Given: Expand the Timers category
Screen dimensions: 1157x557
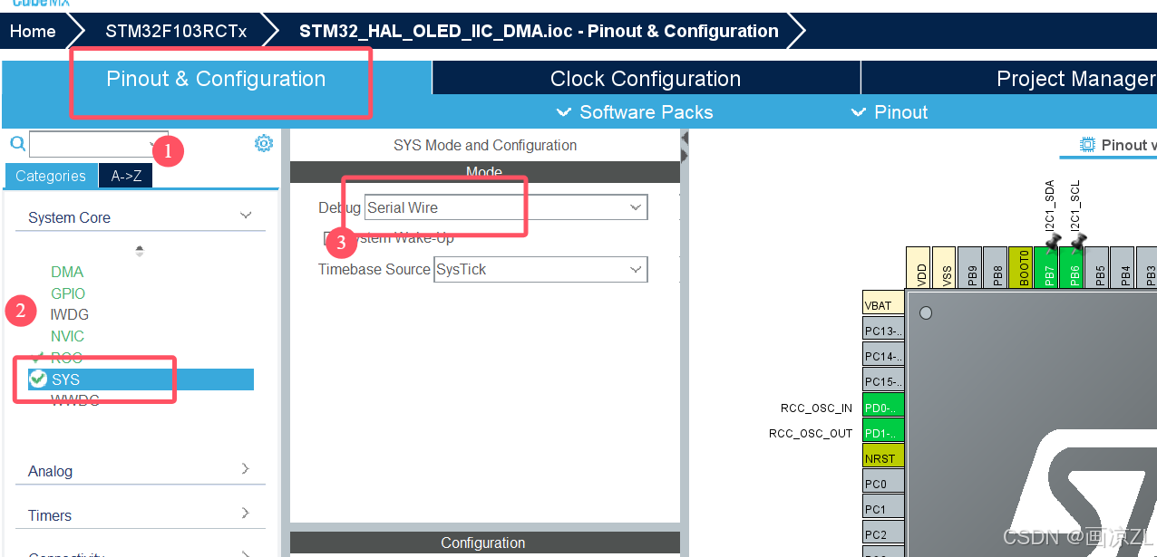Looking at the screenshot, I should [x=246, y=514].
